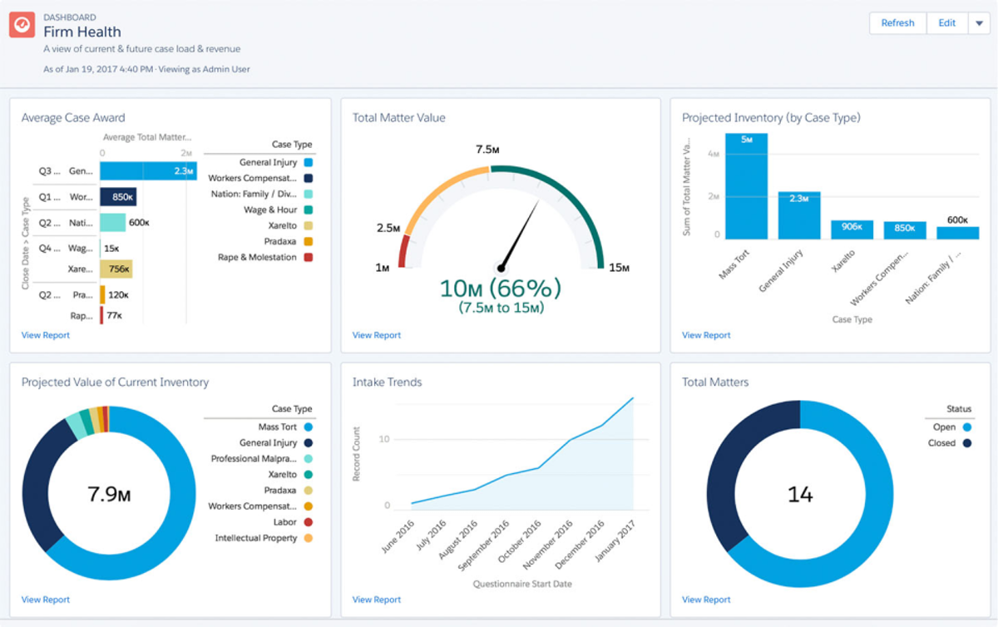Click the Intellectual Property legend swatch
This screenshot has width=998, height=627.
pyautogui.click(x=309, y=538)
